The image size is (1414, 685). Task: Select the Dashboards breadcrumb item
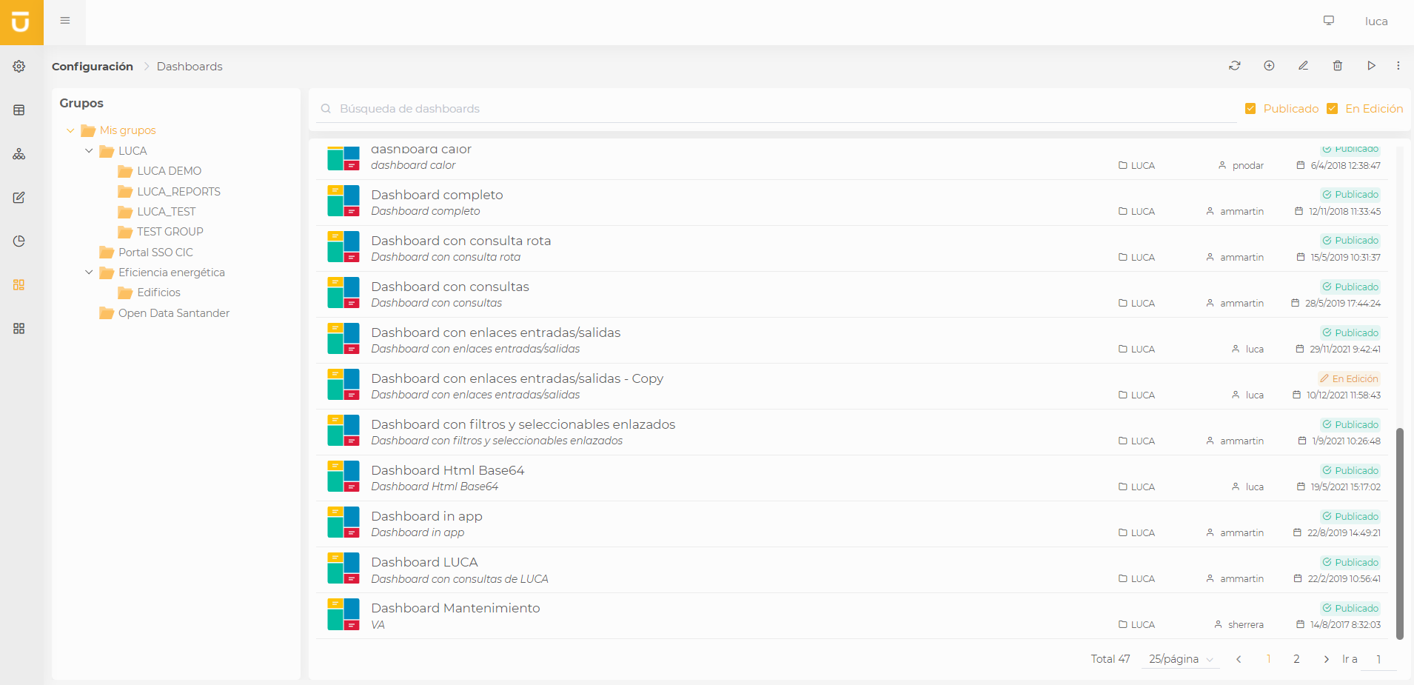click(x=190, y=66)
